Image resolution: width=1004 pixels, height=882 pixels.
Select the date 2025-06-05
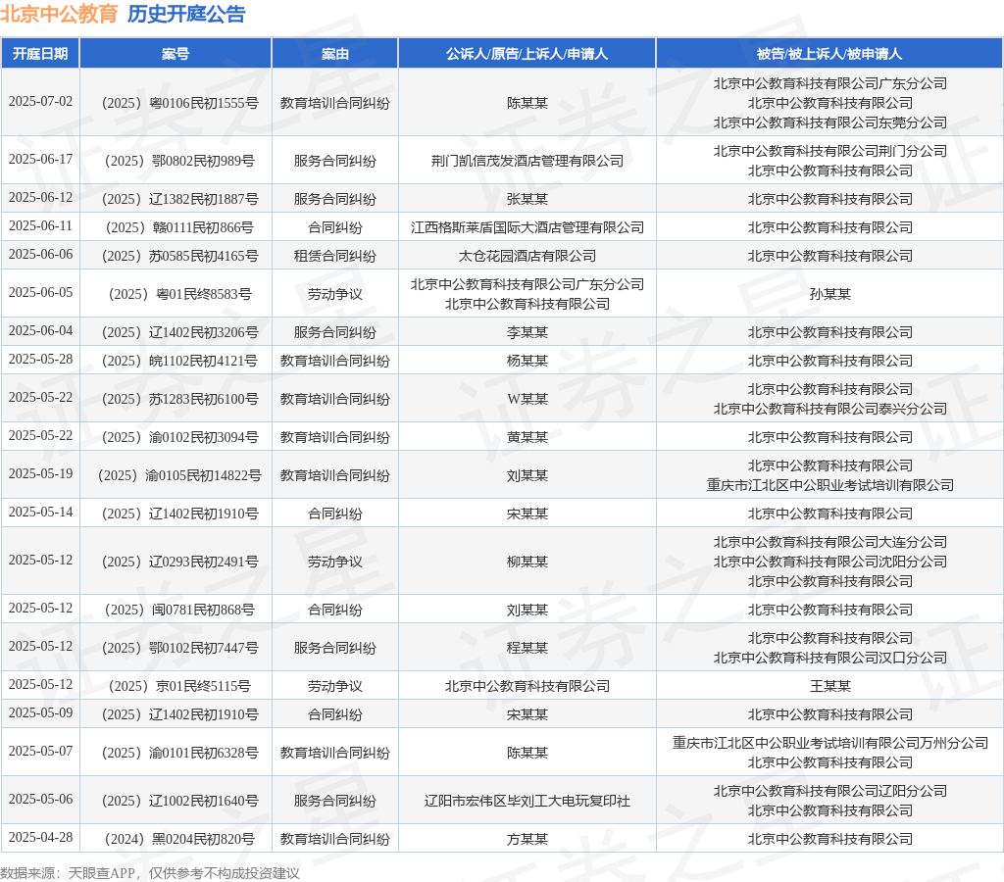40,292
